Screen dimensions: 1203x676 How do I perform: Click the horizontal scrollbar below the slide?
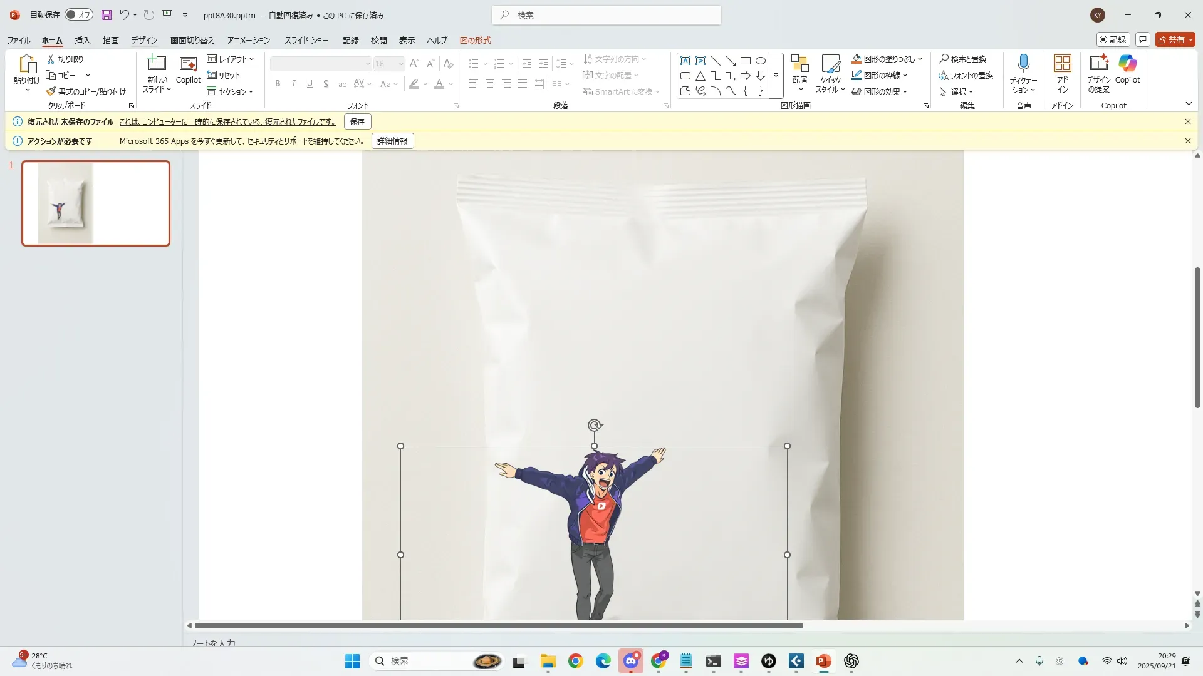coord(499,625)
